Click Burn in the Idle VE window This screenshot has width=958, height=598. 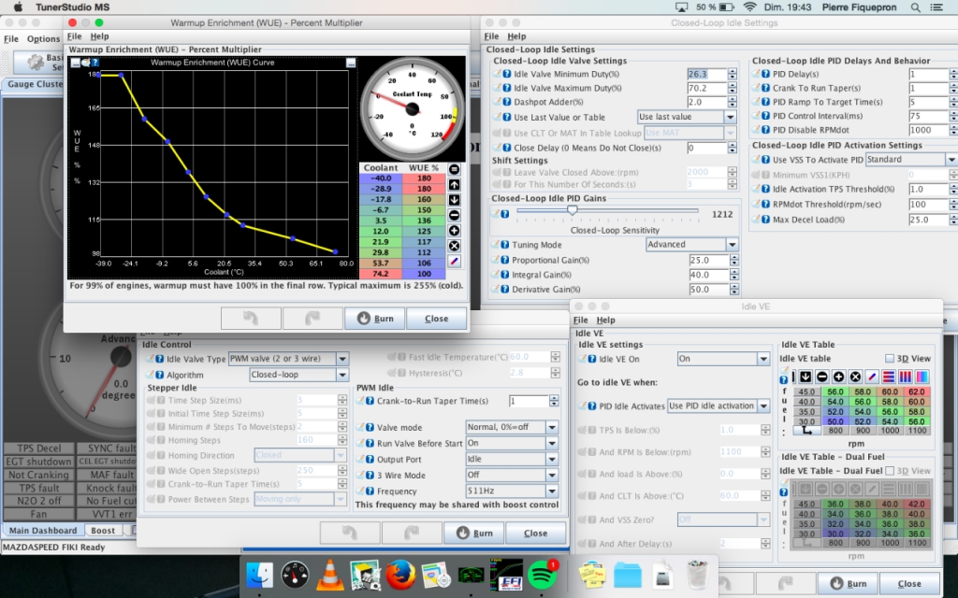click(848, 583)
